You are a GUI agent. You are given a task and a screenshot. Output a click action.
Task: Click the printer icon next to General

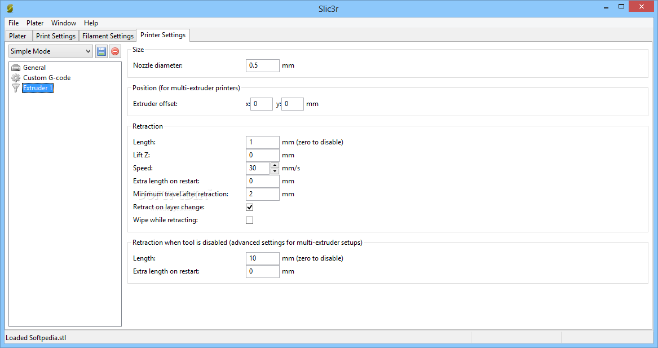click(16, 68)
